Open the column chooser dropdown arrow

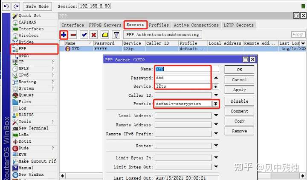click(x=303, y=43)
